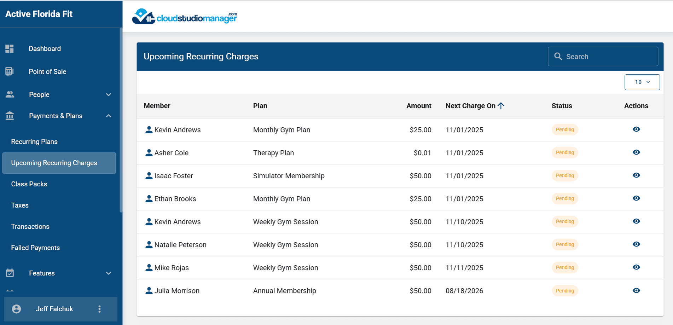Image resolution: width=673 pixels, height=325 pixels.
Task: Click the Payments & Plans bank icon
Action: [10, 116]
